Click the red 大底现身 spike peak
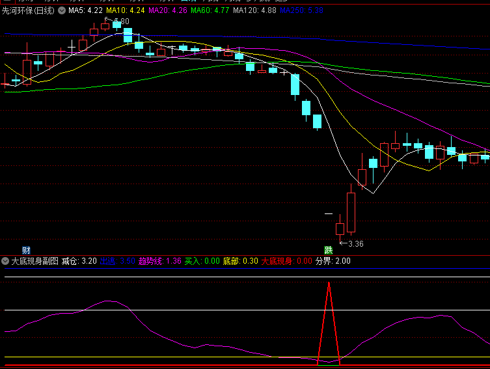 pyautogui.click(x=329, y=284)
